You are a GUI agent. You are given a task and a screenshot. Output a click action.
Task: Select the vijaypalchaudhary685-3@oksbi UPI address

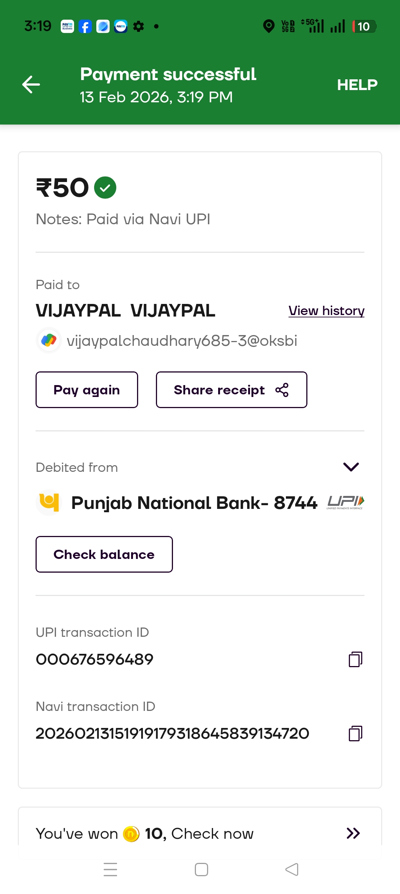pyautogui.click(x=182, y=341)
